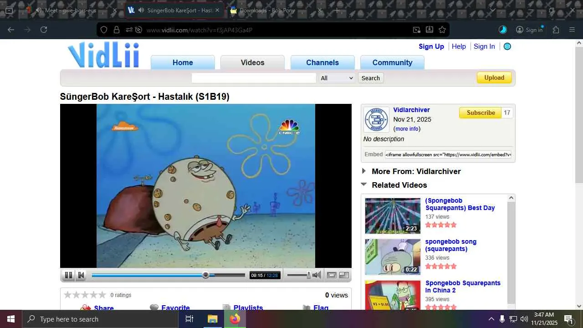Click the Vidlarchiver channel avatar
The height and width of the screenshot is (328, 583).
[x=376, y=120]
